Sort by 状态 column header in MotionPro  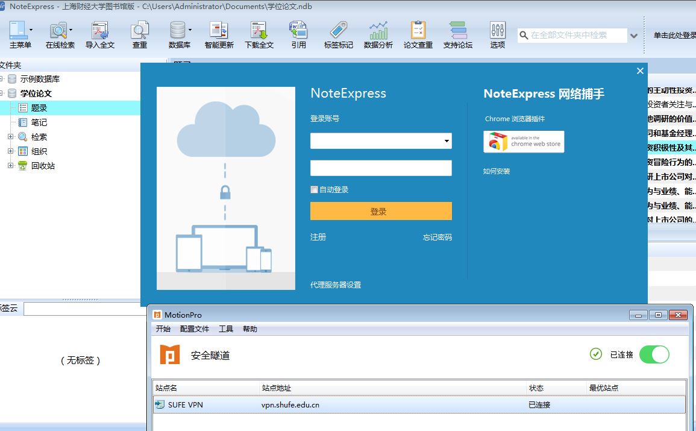556,388
